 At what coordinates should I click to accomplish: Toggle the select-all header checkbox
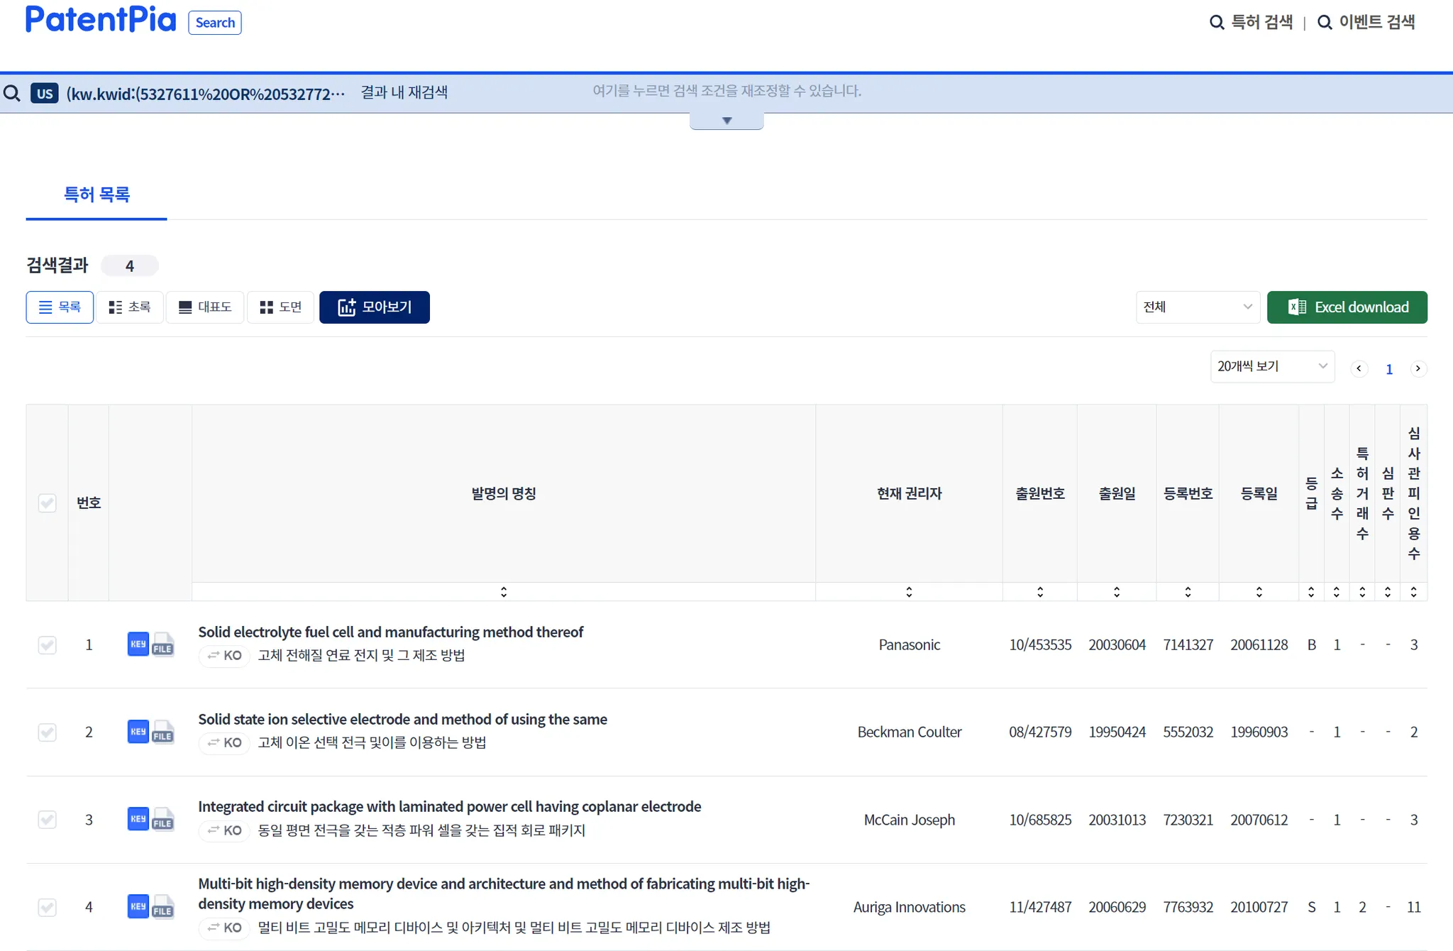pos(47,503)
